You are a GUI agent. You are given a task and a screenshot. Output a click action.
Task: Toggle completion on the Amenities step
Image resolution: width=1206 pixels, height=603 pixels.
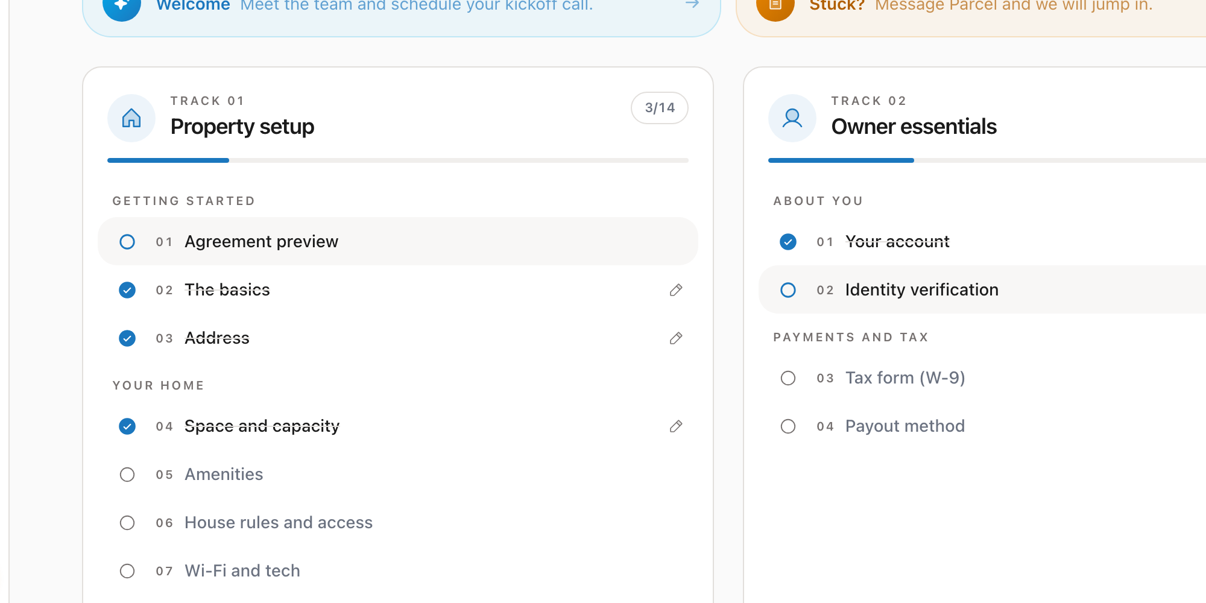pyautogui.click(x=127, y=475)
